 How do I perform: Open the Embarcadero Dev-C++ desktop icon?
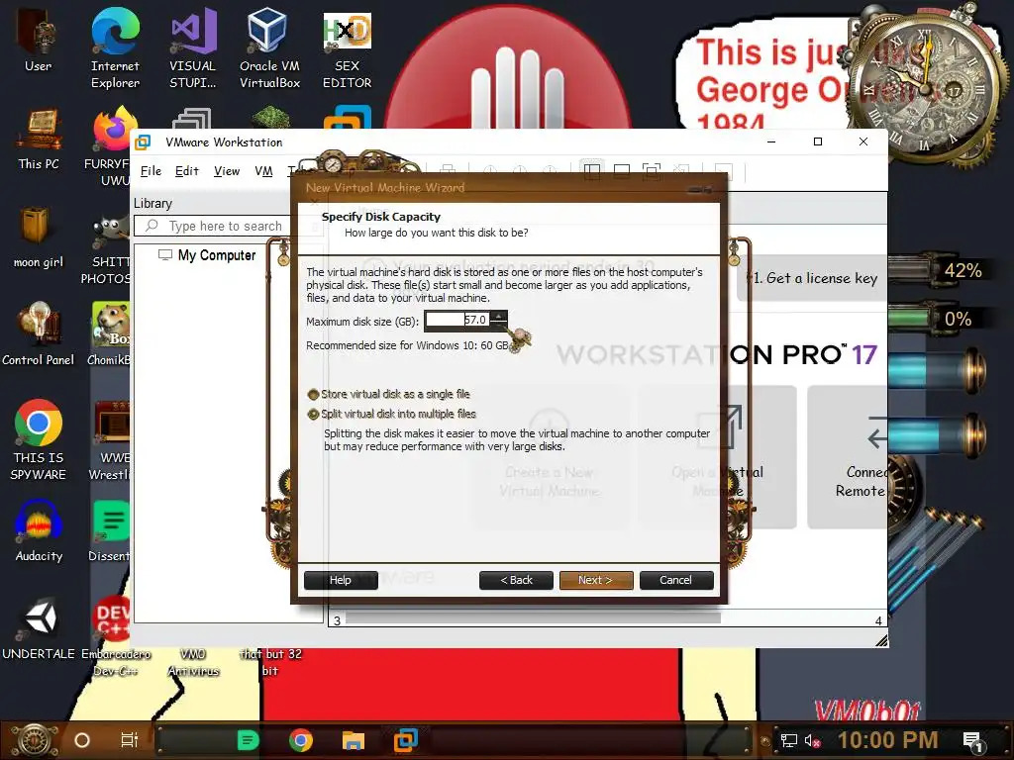click(115, 636)
